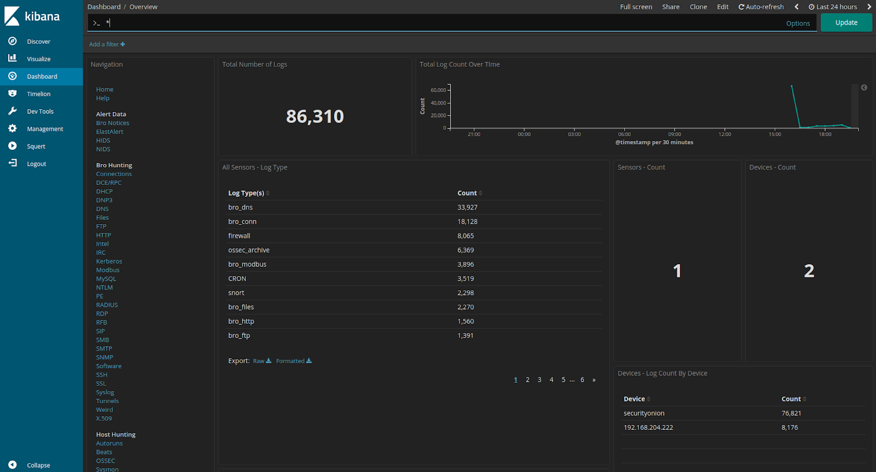This screenshot has height=472, width=876.
Task: Open Kerberos Bro Hunting link
Action: (109, 261)
